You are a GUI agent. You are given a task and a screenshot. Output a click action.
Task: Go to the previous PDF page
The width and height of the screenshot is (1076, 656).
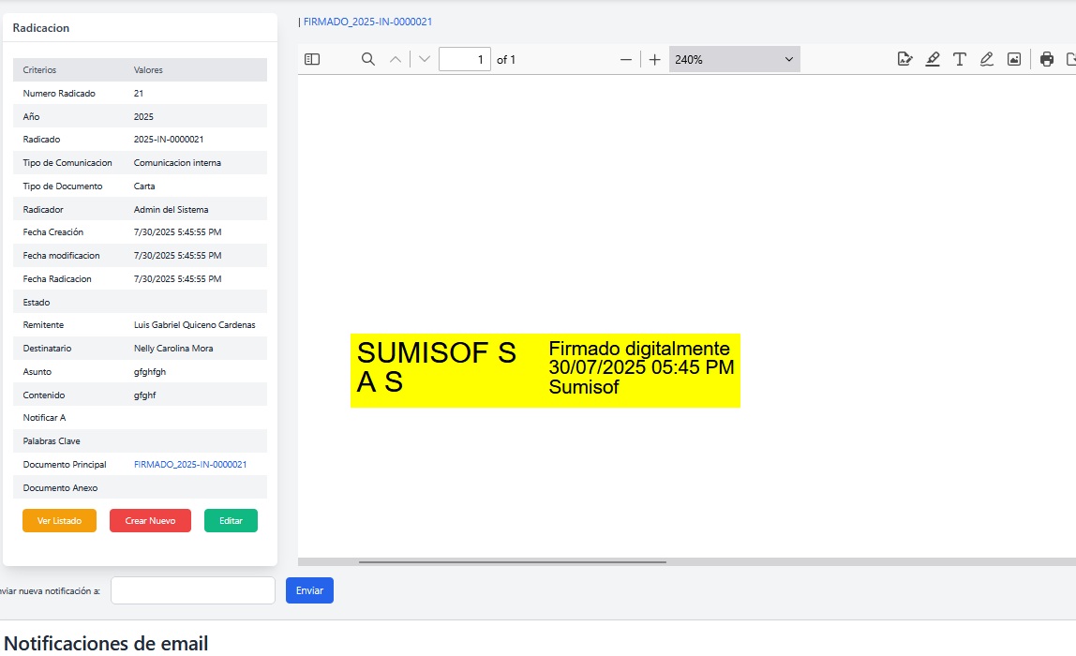[396, 59]
